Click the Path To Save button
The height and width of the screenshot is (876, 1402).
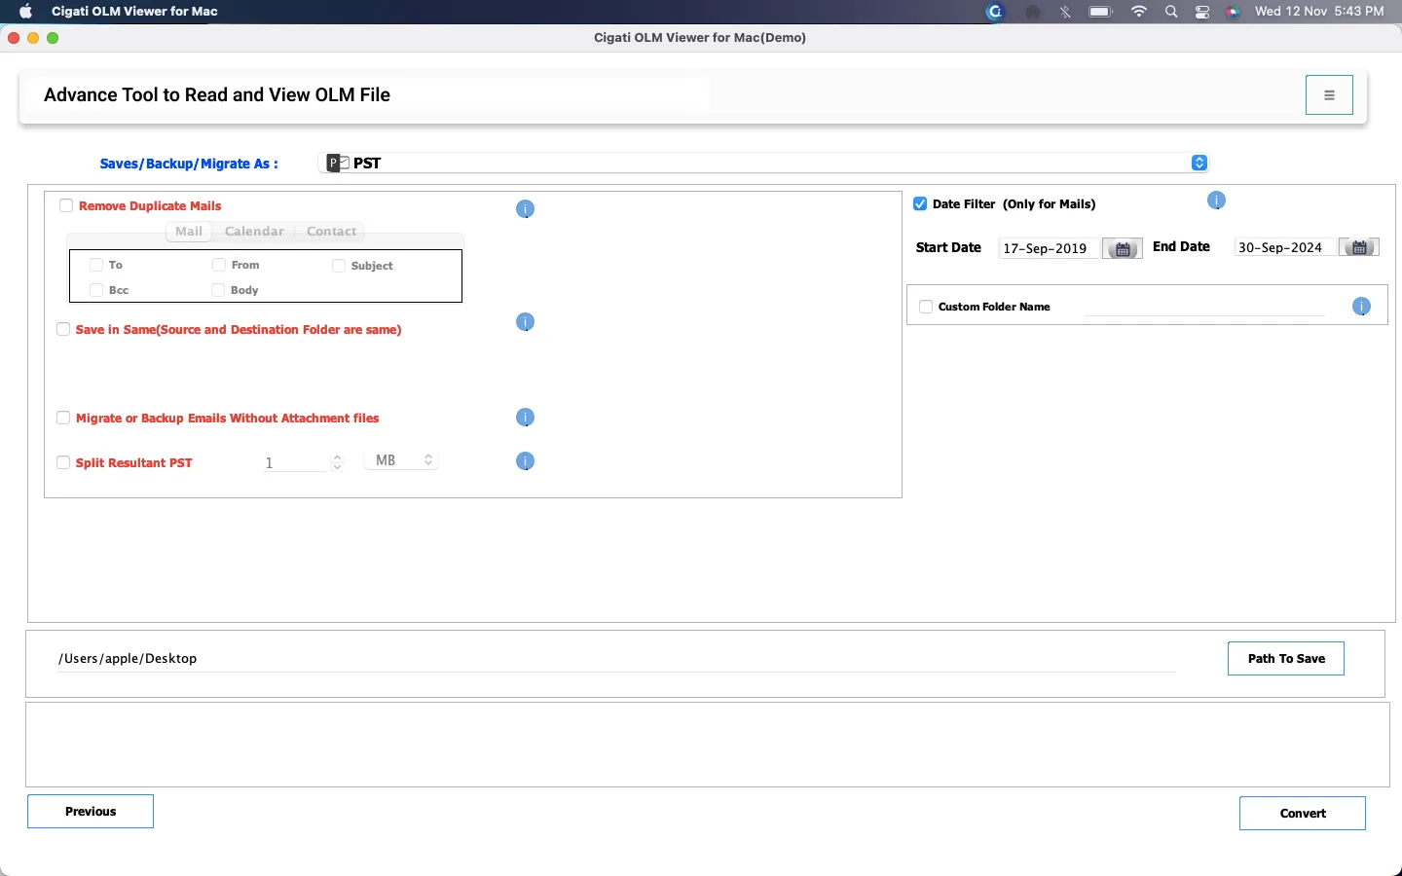pos(1285,659)
